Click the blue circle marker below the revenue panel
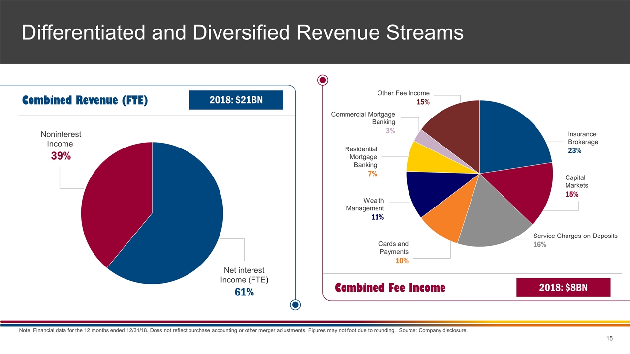This screenshot has height=354, width=630. pos(296,305)
